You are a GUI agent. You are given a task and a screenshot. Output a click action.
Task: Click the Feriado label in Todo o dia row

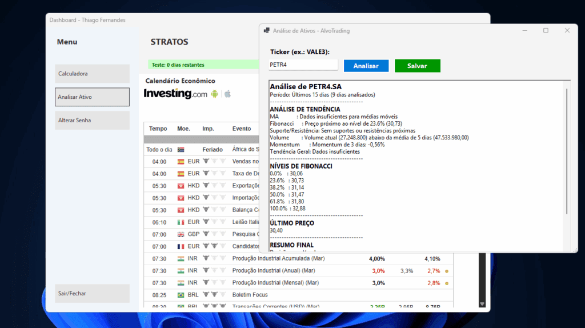pyautogui.click(x=213, y=150)
